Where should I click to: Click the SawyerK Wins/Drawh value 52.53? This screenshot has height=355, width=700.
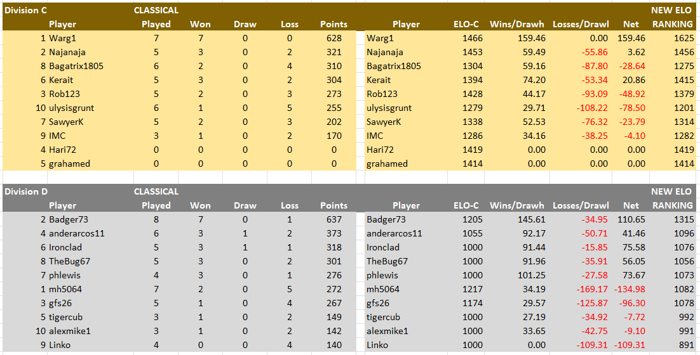click(x=534, y=122)
